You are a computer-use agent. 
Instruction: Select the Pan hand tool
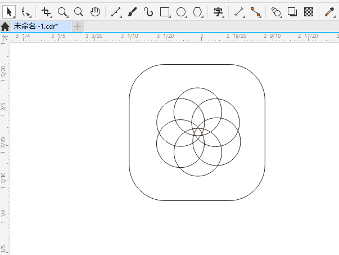pyautogui.click(x=95, y=12)
